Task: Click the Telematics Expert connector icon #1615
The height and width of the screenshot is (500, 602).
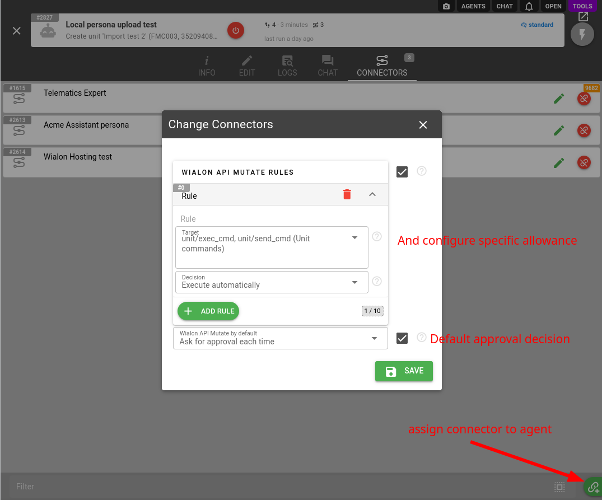Action: click(x=19, y=99)
